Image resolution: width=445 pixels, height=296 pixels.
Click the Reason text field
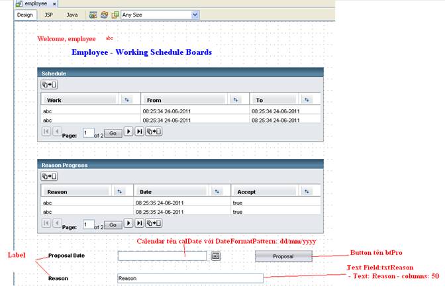[190, 278]
